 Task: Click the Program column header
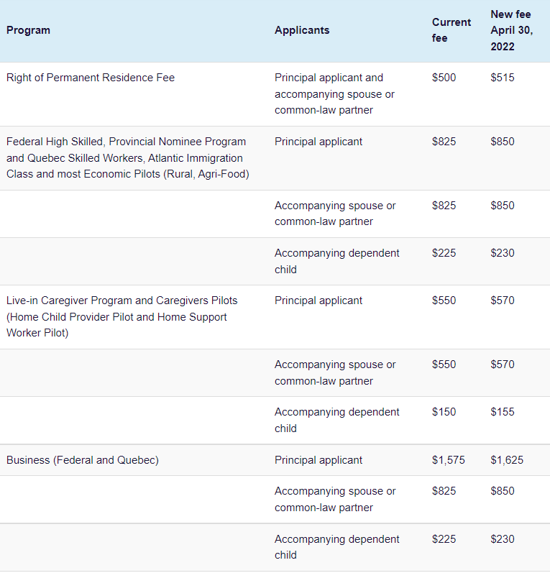[x=29, y=30]
